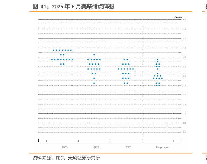Click the 1.0 y-axis tick label
Viewport: 207px width, 164px height.
184,113
